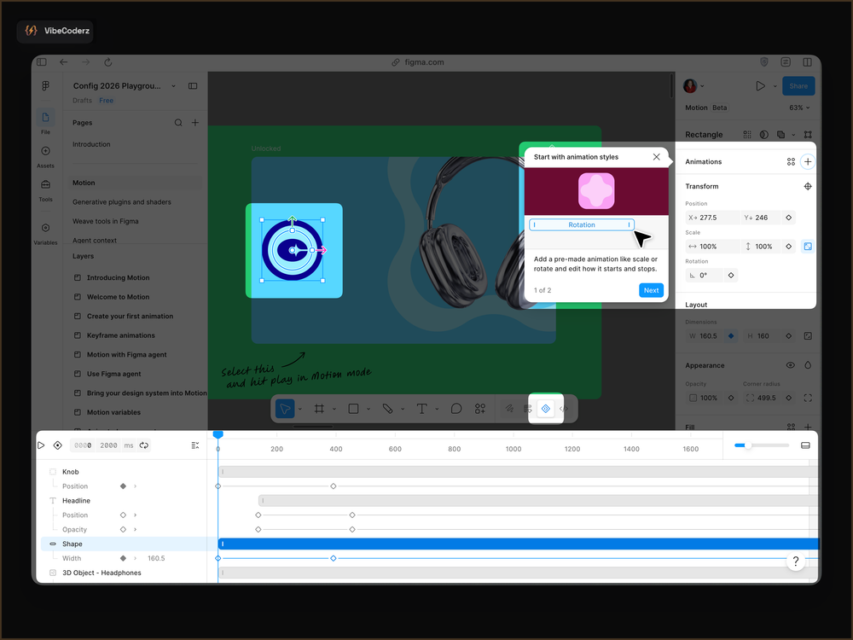
Task: Toggle the browser sidebar icon
Action: (42, 62)
